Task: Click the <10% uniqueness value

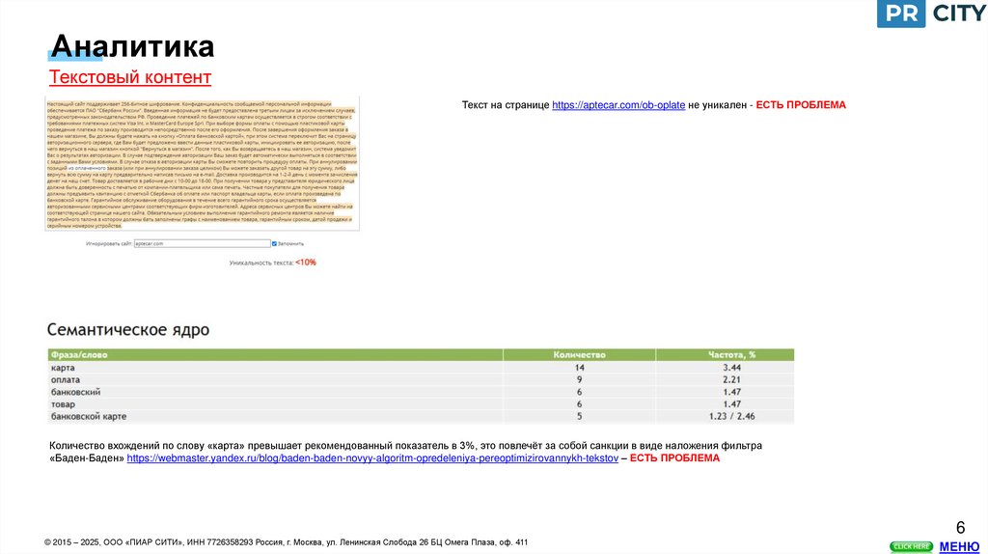Action: point(306,263)
